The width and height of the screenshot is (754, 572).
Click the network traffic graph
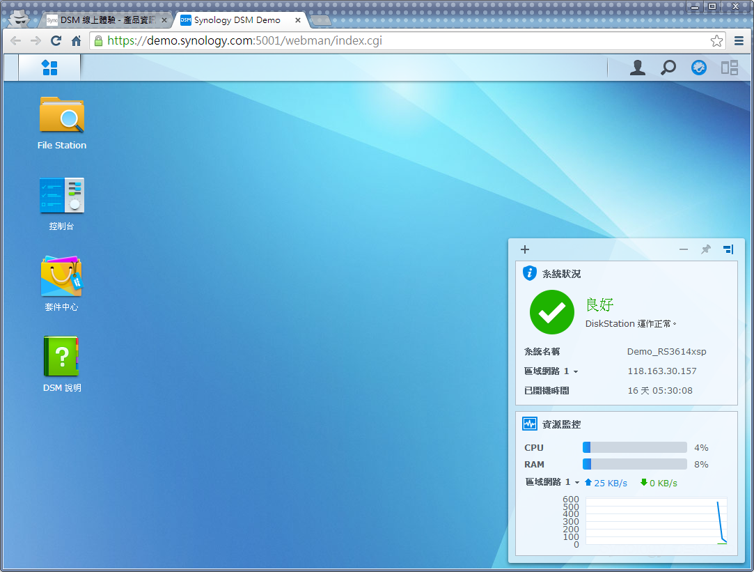(x=657, y=521)
